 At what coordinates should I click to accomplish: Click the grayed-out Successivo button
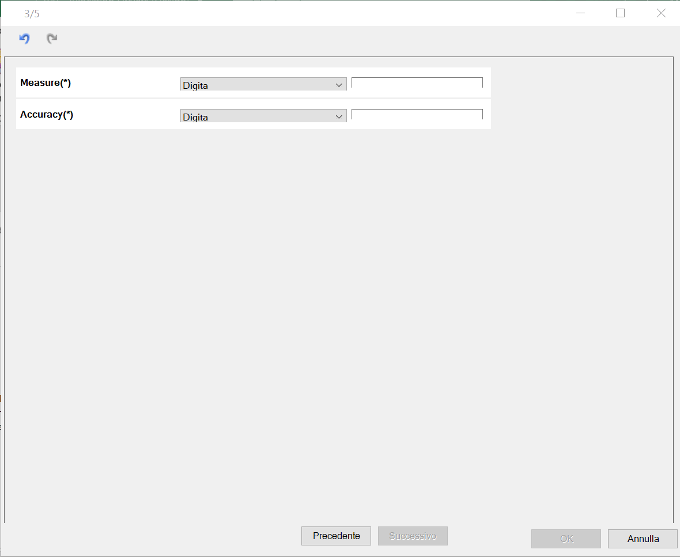point(413,536)
